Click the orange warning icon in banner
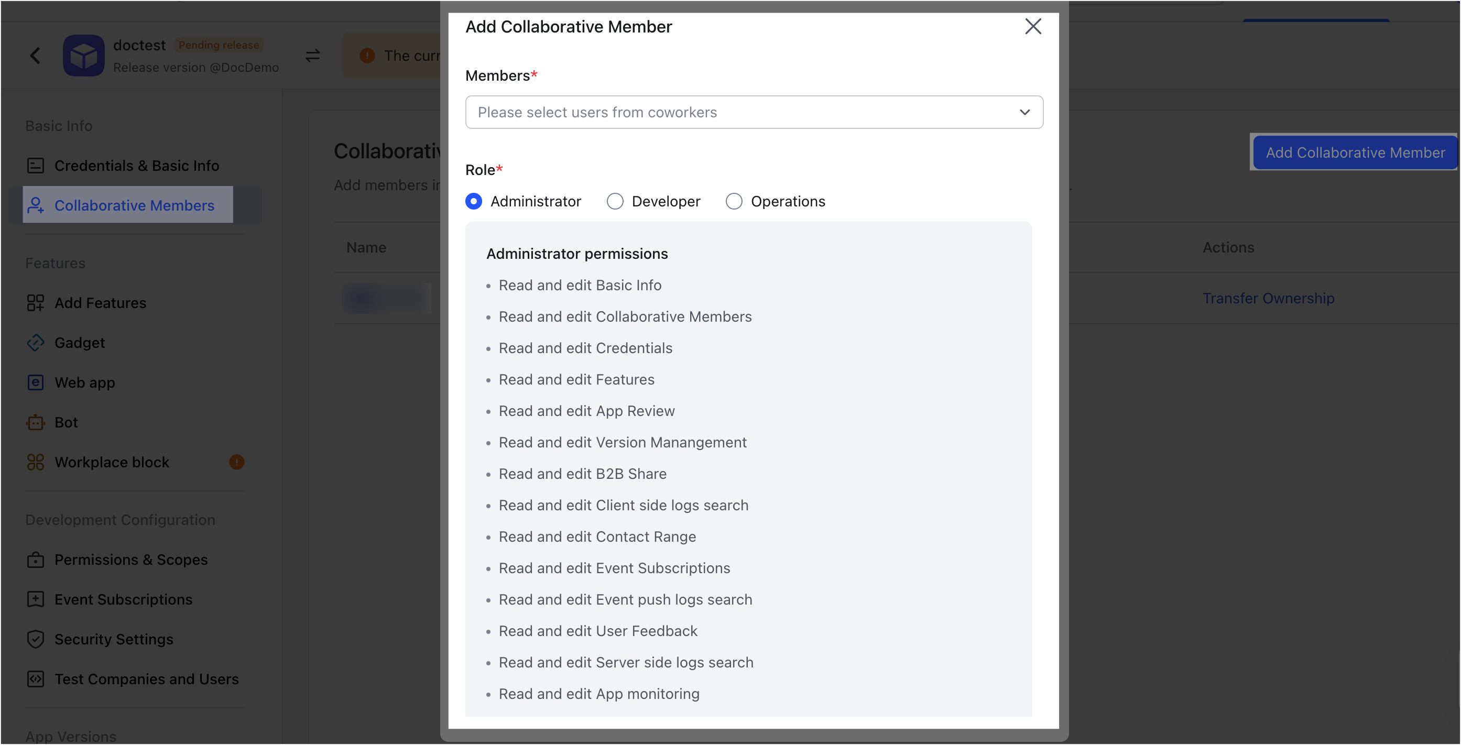This screenshot has width=1461, height=745. [367, 56]
